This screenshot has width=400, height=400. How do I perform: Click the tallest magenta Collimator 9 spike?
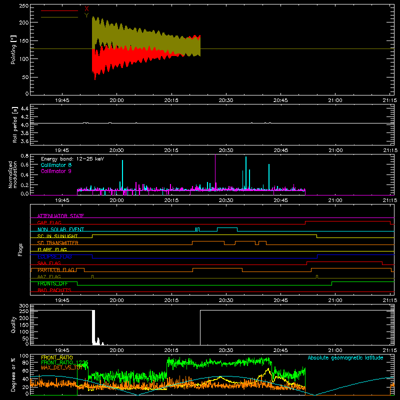pyautogui.click(x=215, y=171)
